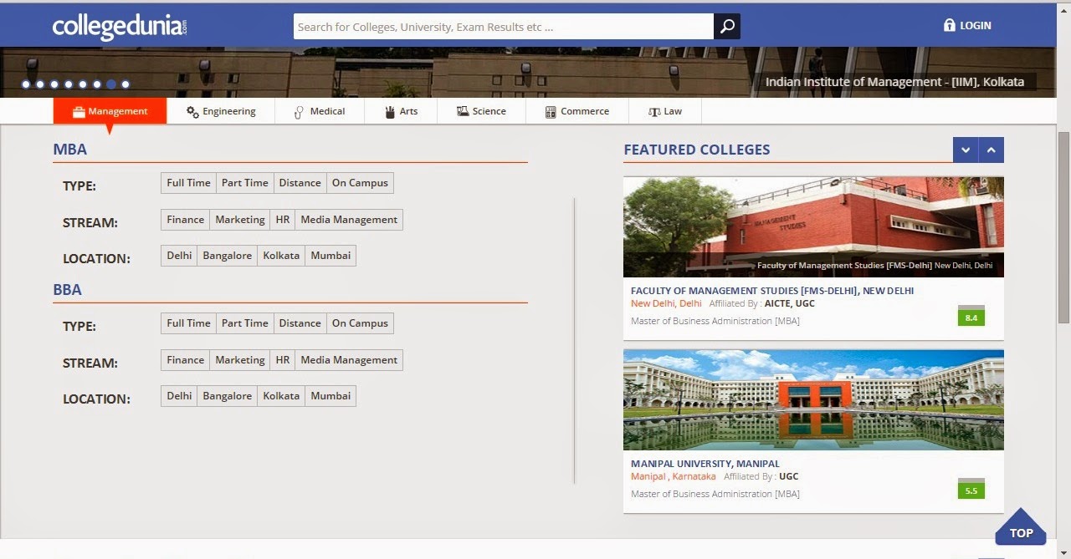The height and width of the screenshot is (559, 1071).
Task: Choose Full Time under BBA type
Action: pos(188,323)
